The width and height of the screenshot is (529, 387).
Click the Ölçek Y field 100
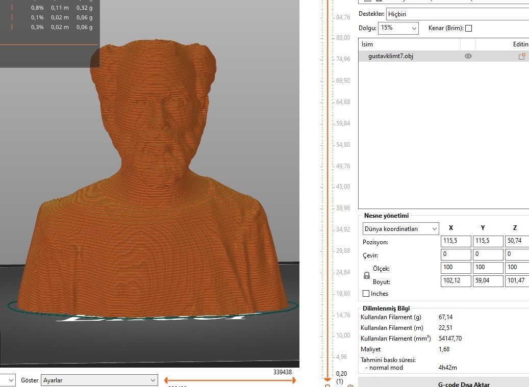pos(488,268)
